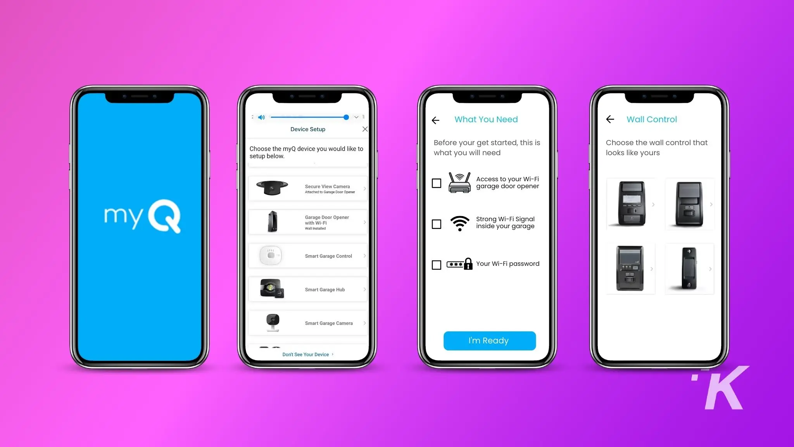This screenshot has width=794, height=447.
Task: Select the Smart Garage Control device
Action: tap(307, 256)
